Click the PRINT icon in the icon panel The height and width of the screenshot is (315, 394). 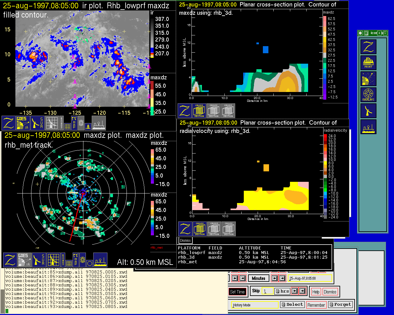[368, 63]
